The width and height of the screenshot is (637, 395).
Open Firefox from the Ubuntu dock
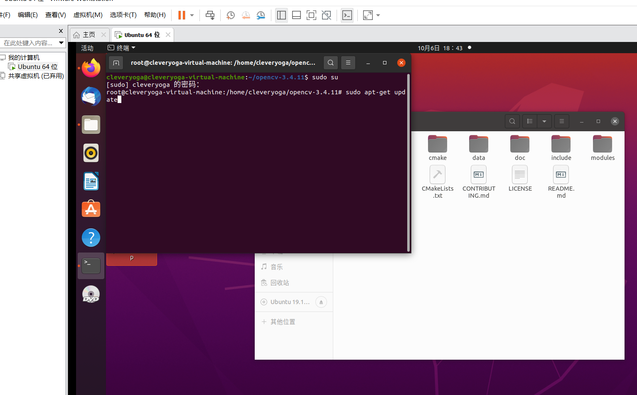click(91, 68)
